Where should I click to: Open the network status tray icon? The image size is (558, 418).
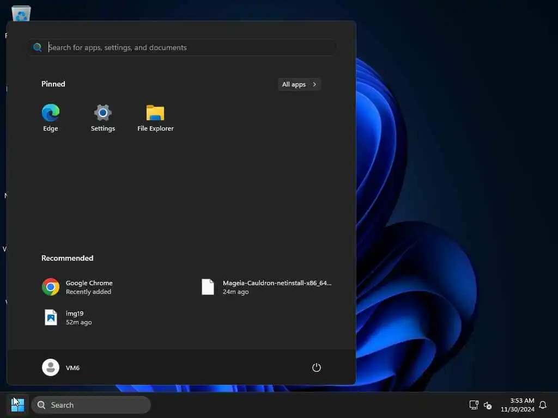[474, 405]
